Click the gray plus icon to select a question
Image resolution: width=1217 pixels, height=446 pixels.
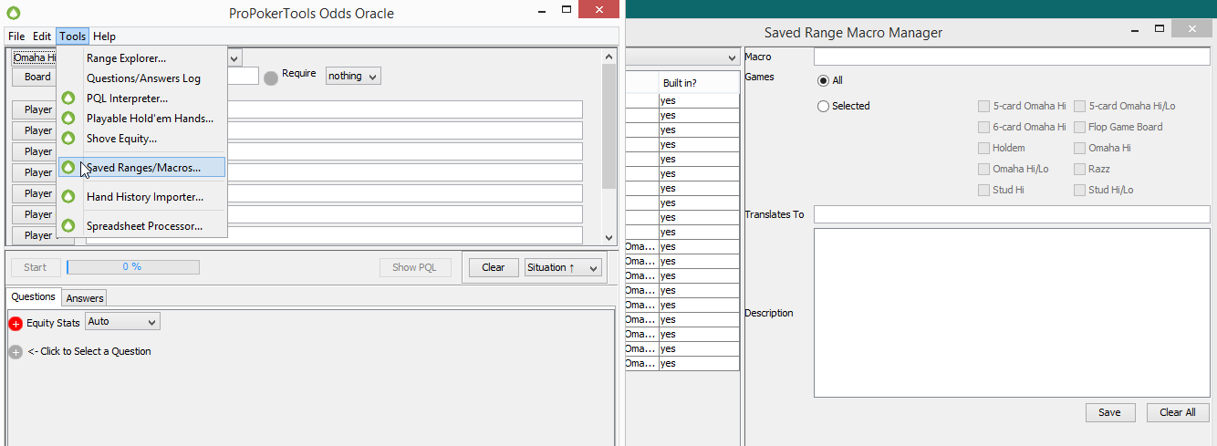tap(16, 352)
